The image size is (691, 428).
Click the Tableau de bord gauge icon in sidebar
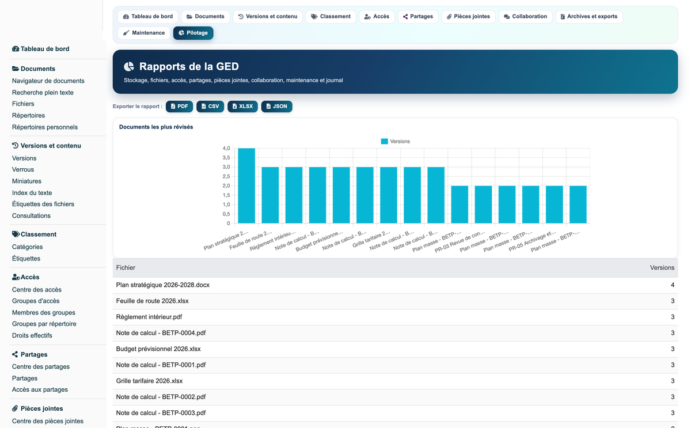16,49
